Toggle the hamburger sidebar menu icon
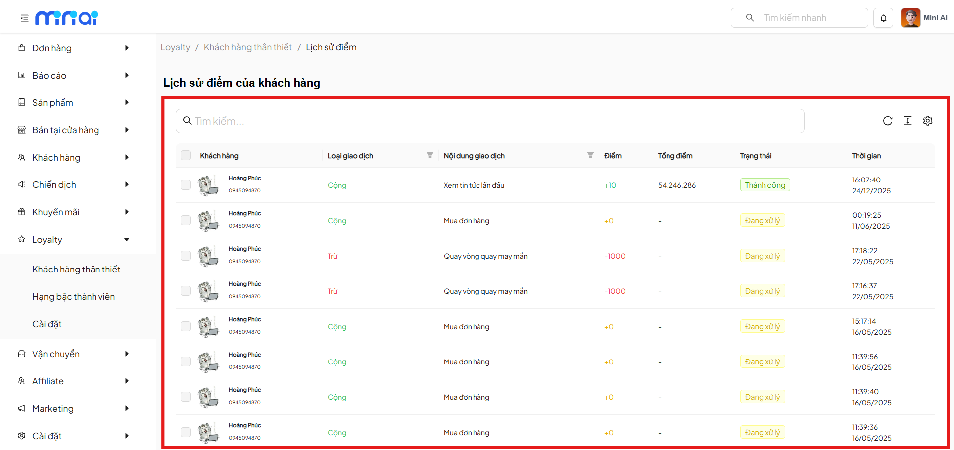This screenshot has height=450, width=954. (x=24, y=18)
